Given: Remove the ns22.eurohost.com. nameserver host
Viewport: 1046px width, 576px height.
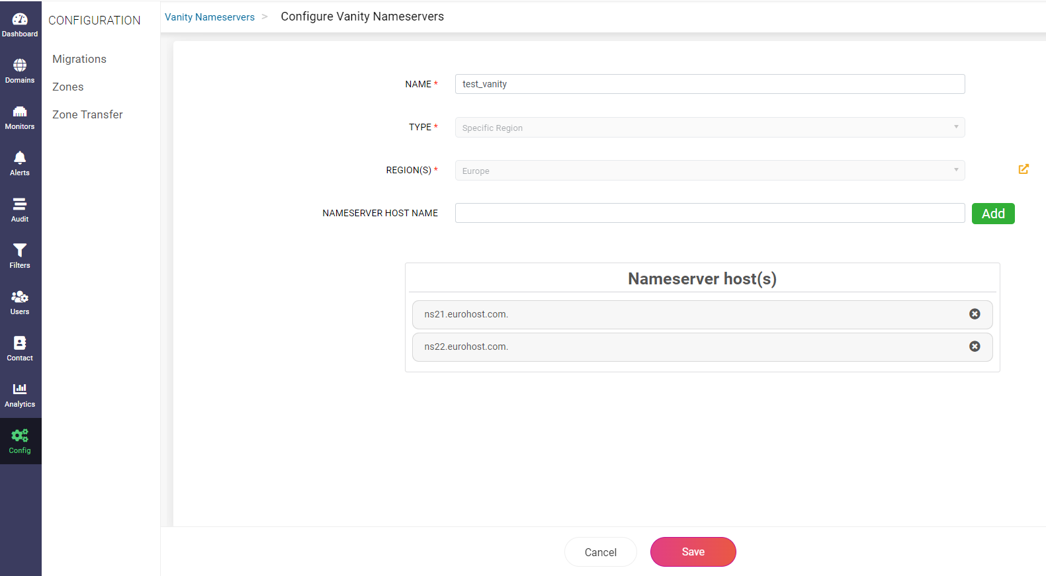Looking at the screenshot, I should 975,347.
